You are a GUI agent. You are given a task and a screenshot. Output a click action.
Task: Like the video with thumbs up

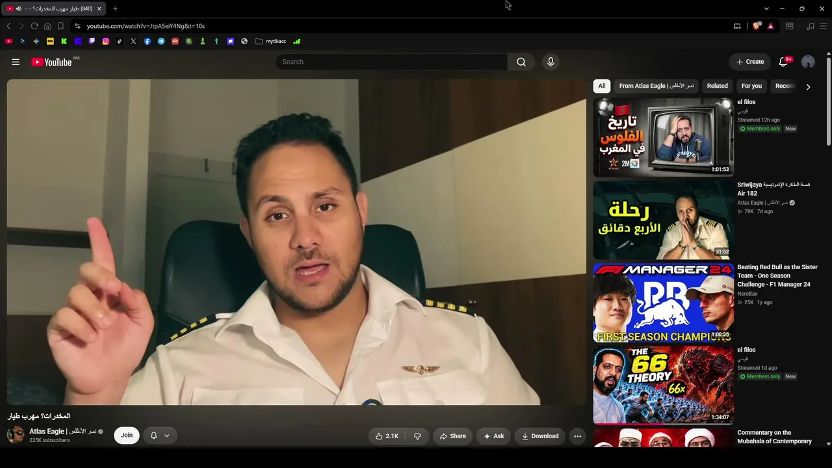coord(387,436)
